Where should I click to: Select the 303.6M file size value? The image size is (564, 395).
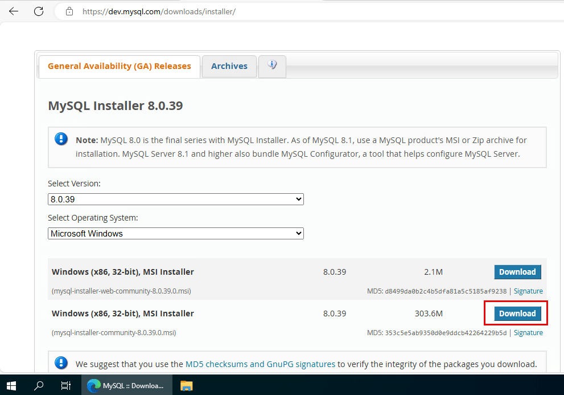pos(429,313)
